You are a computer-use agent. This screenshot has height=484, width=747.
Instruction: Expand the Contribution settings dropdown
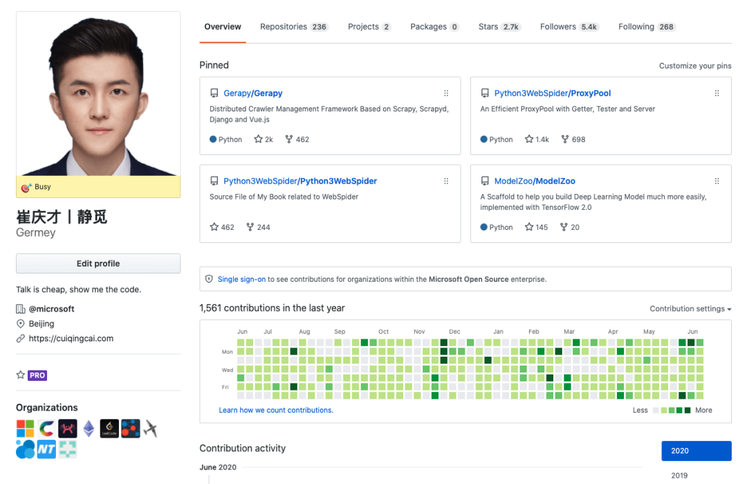pyautogui.click(x=690, y=309)
